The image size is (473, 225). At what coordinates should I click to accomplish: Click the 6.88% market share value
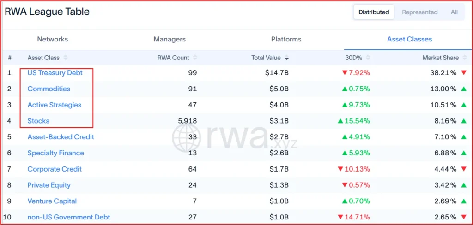(x=445, y=153)
